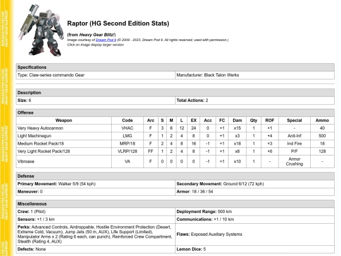Click the FC column header
This screenshot has width=341, height=256.
(x=222, y=120)
